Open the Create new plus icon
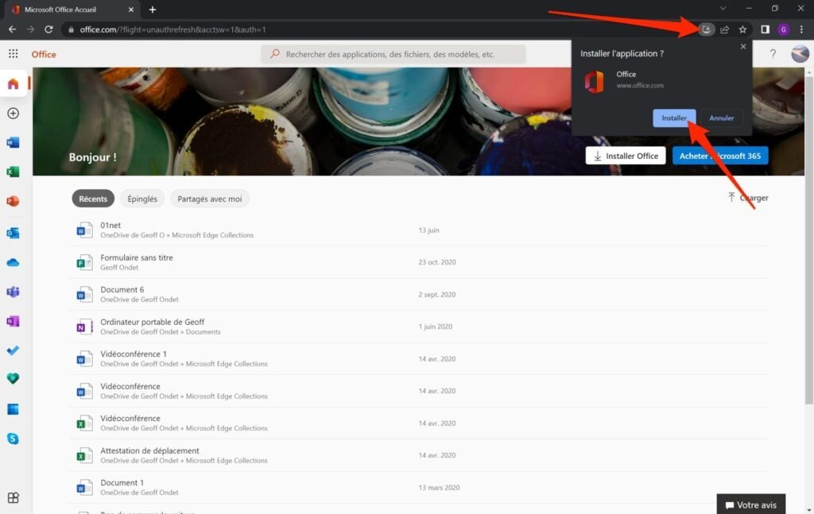This screenshot has width=814, height=514. tap(13, 113)
